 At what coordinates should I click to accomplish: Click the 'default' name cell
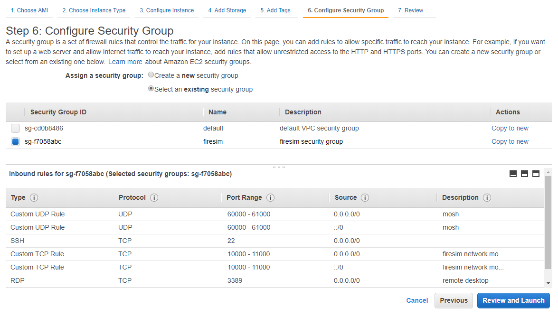click(213, 128)
